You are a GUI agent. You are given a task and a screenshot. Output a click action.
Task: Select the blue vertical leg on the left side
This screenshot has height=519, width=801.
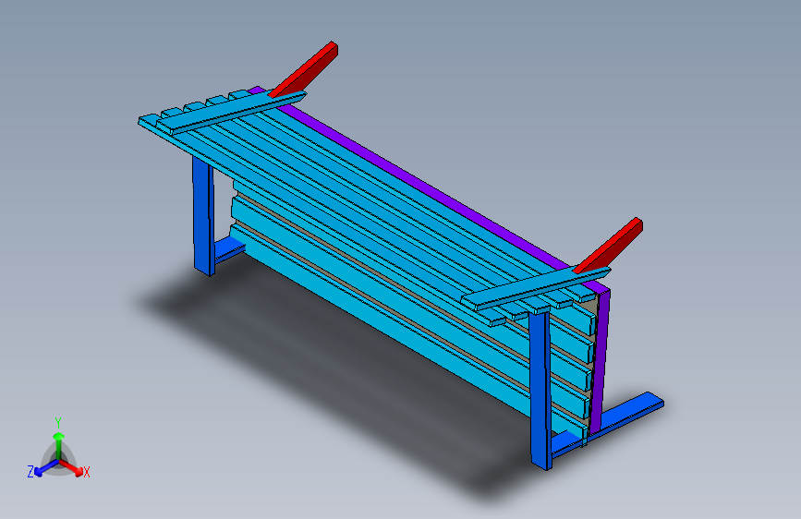point(203,215)
